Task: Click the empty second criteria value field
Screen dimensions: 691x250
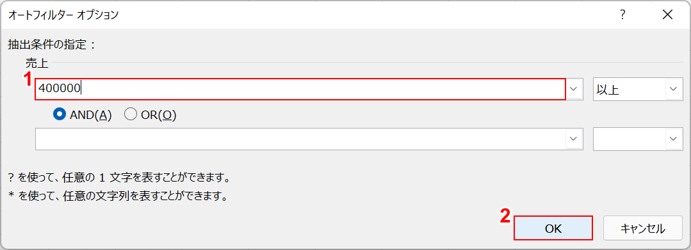Action: click(x=301, y=139)
